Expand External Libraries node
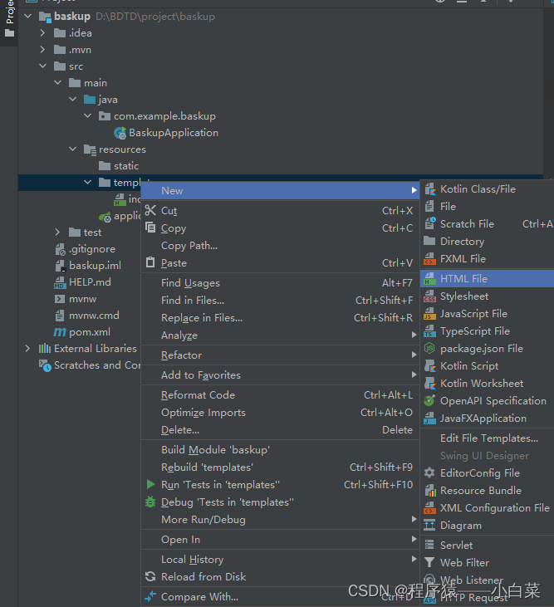 (27, 349)
